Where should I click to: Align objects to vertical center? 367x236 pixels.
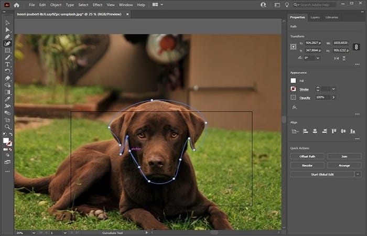pos(343,131)
